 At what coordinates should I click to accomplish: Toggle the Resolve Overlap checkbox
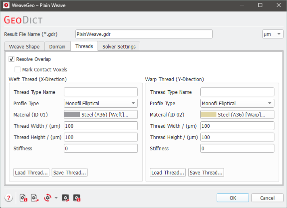coord(11,59)
